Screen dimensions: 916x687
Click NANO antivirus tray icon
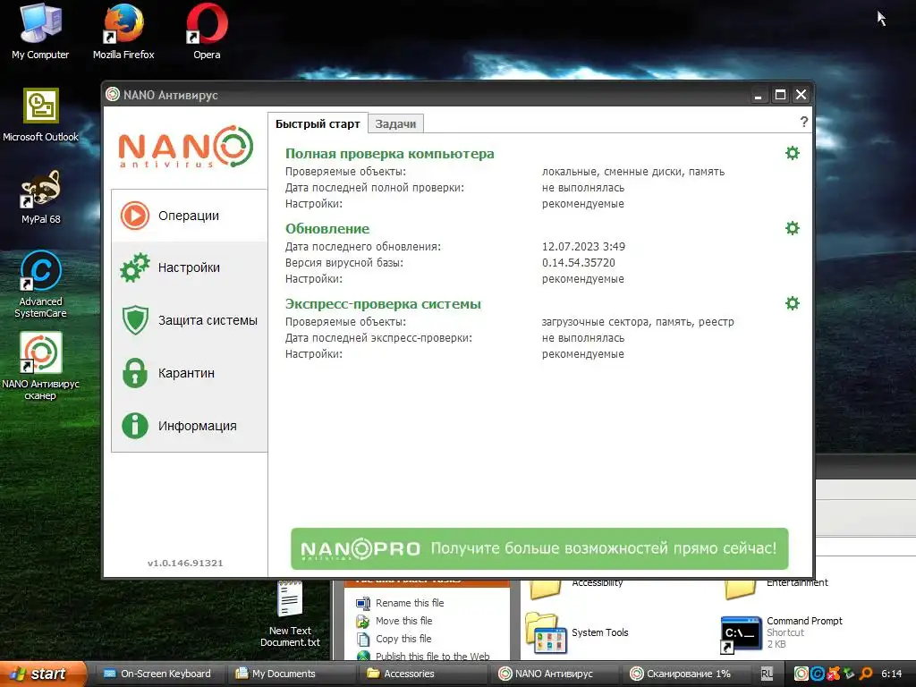point(801,674)
